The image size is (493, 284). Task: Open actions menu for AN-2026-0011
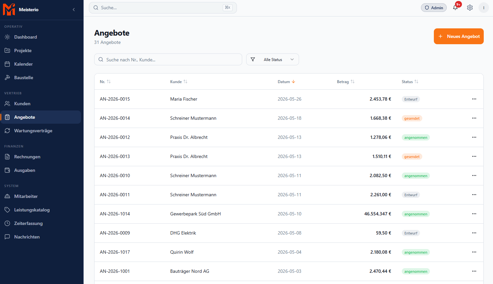pyautogui.click(x=474, y=195)
